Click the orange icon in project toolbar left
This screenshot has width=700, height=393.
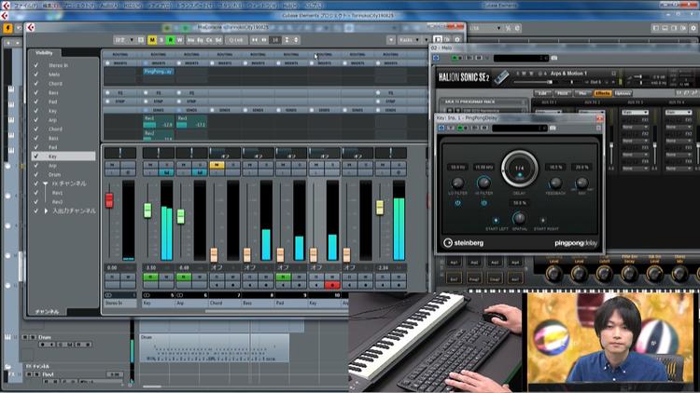coord(7,28)
